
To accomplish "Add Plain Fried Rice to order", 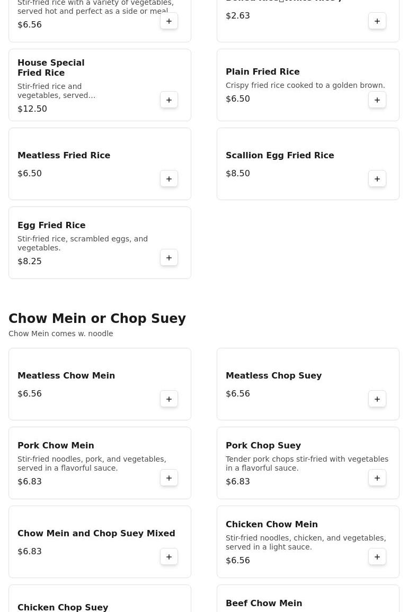I will [377, 100].
